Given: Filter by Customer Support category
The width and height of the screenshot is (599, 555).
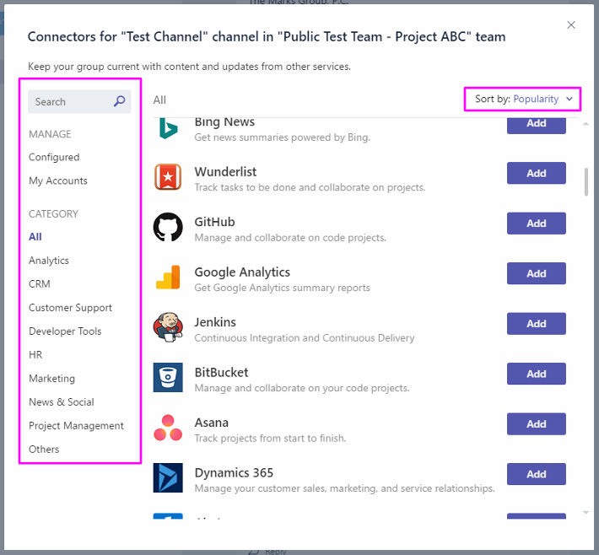Looking at the screenshot, I should coord(70,308).
